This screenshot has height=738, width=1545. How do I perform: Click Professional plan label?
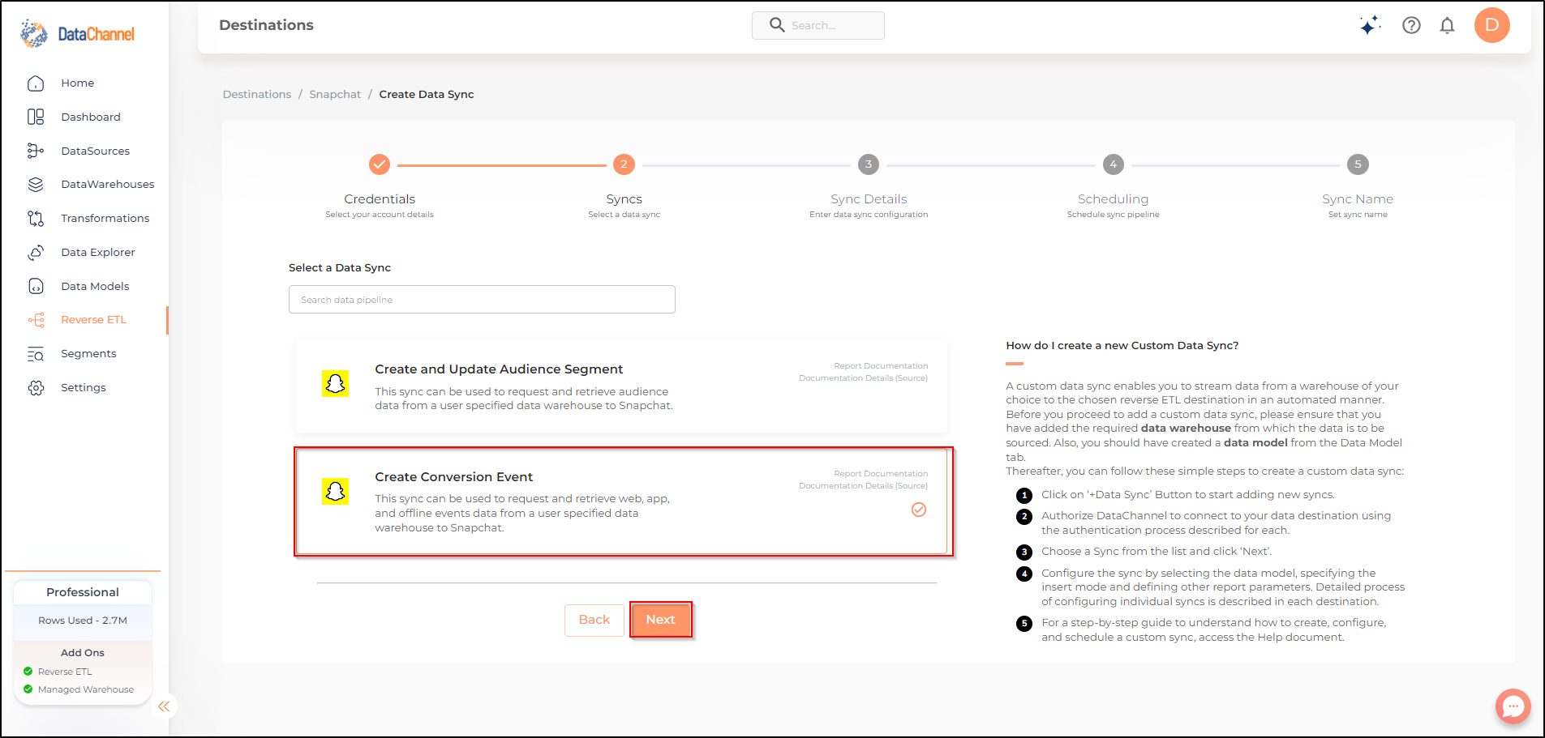click(x=83, y=592)
